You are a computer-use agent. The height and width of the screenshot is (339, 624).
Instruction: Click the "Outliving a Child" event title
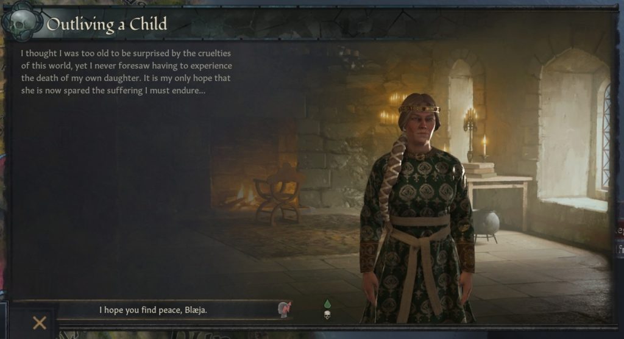coord(107,24)
